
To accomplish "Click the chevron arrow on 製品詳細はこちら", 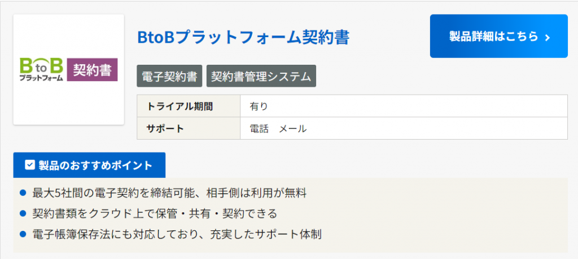I will click(547, 37).
